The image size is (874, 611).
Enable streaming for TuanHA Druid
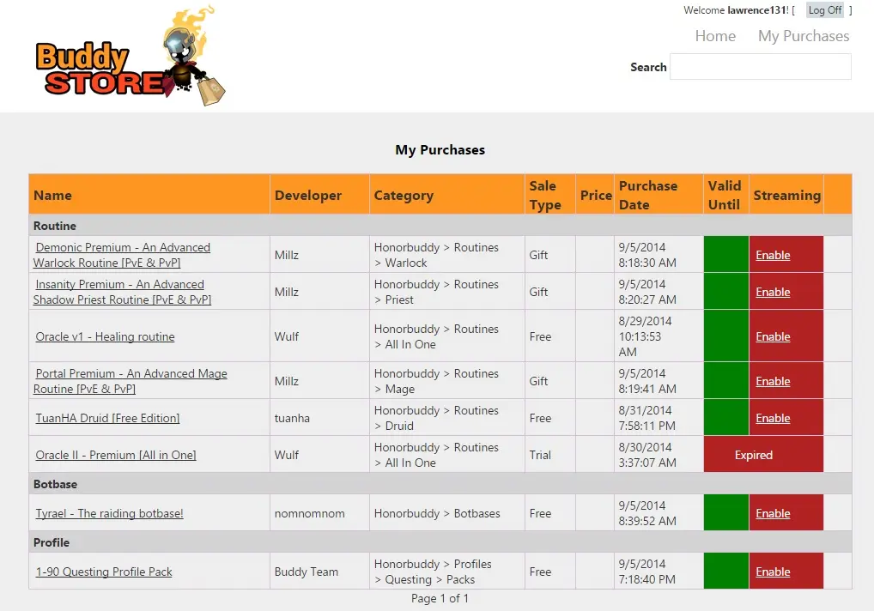773,418
